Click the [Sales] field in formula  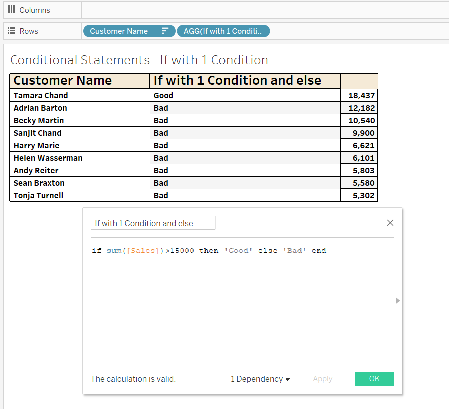coord(143,251)
